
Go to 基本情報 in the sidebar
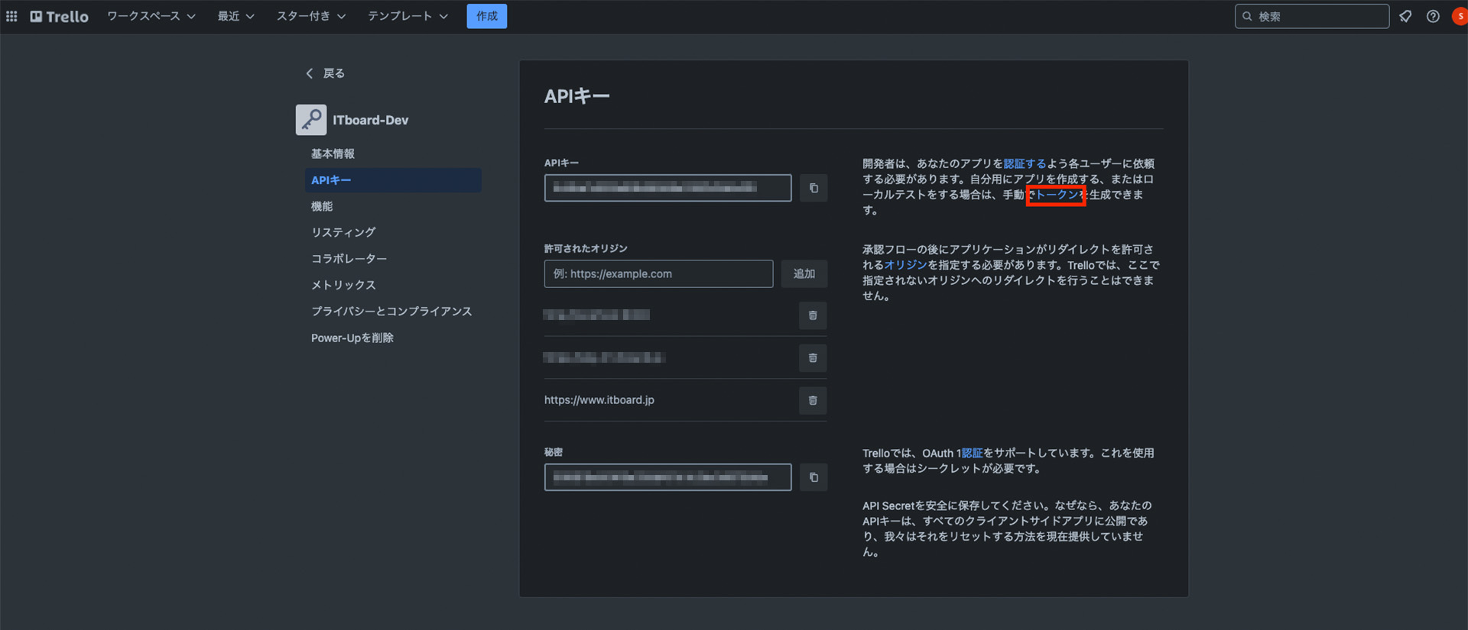(x=333, y=153)
